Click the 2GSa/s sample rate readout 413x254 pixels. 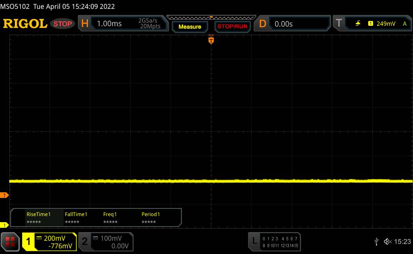click(148, 21)
